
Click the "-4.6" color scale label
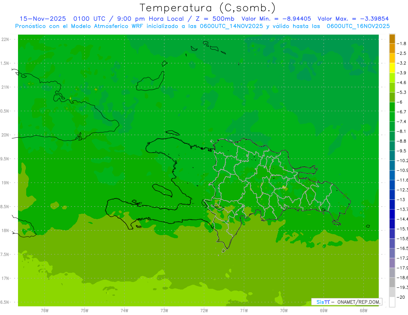pyautogui.click(x=402, y=83)
